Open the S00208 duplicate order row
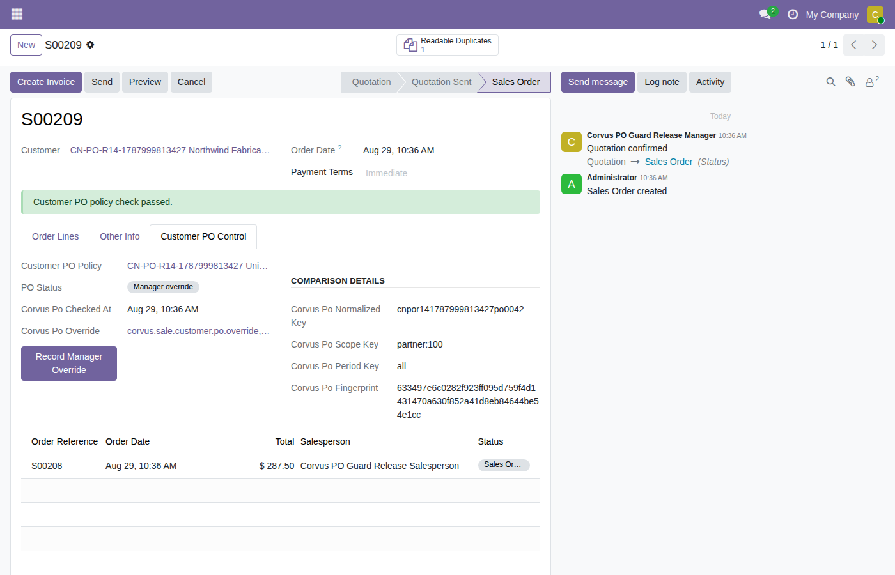This screenshot has height=575, width=895. point(281,466)
